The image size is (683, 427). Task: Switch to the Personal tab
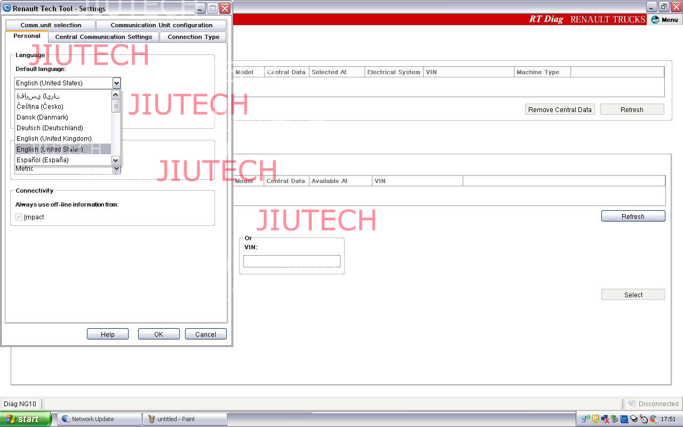pos(27,36)
